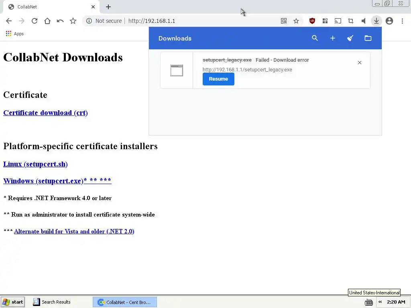
Task: Expand hidden system tray icons
Action: pos(380,302)
